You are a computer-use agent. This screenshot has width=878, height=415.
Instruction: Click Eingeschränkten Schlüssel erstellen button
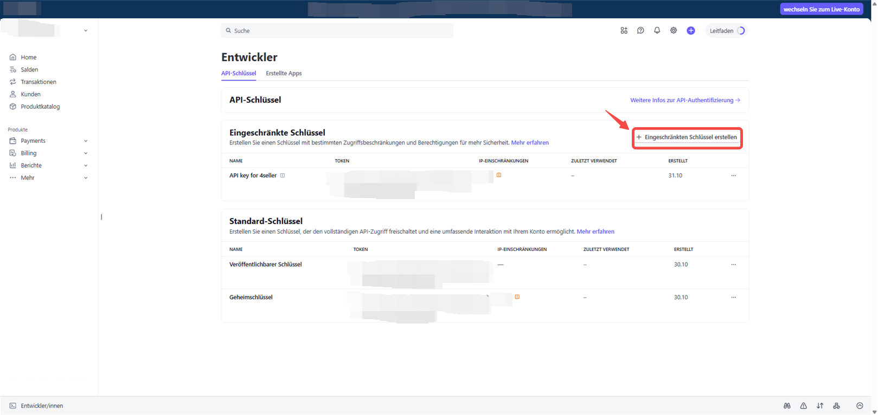pyautogui.click(x=687, y=137)
